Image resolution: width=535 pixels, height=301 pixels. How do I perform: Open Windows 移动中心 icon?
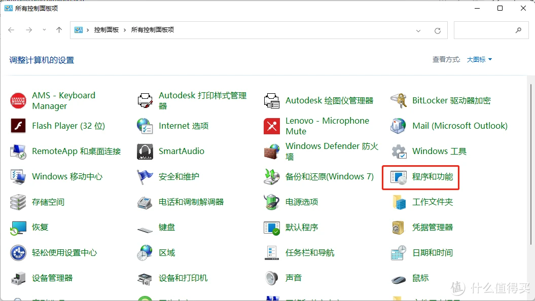click(x=18, y=176)
